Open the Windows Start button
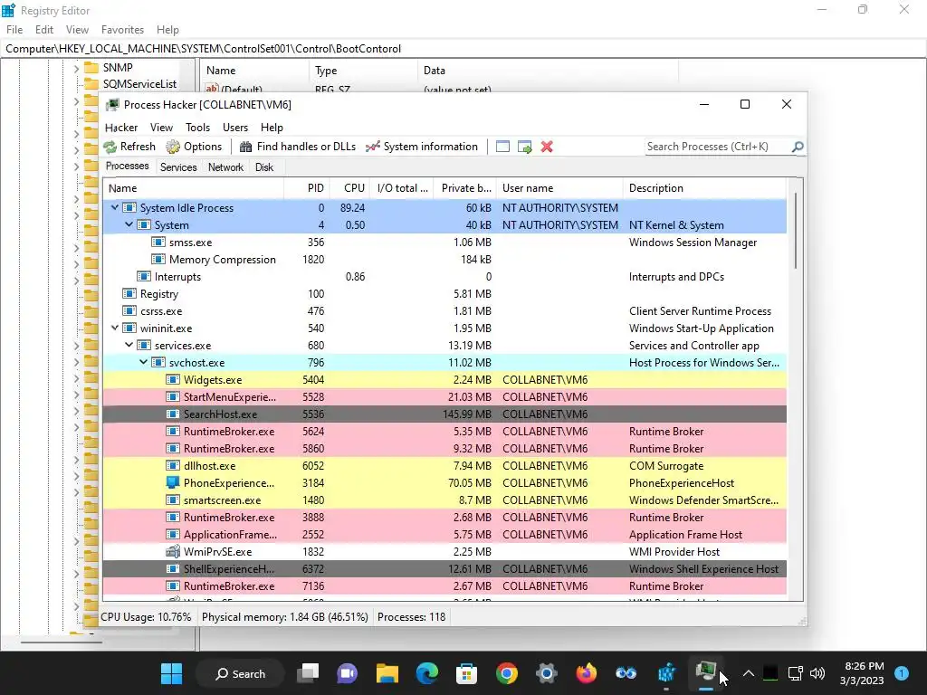This screenshot has width=927, height=695. (x=171, y=673)
